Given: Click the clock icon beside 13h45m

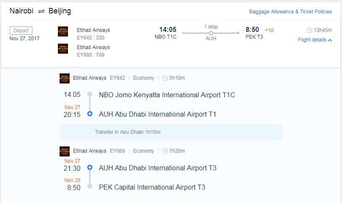Looking at the screenshot, I should click(310, 30).
